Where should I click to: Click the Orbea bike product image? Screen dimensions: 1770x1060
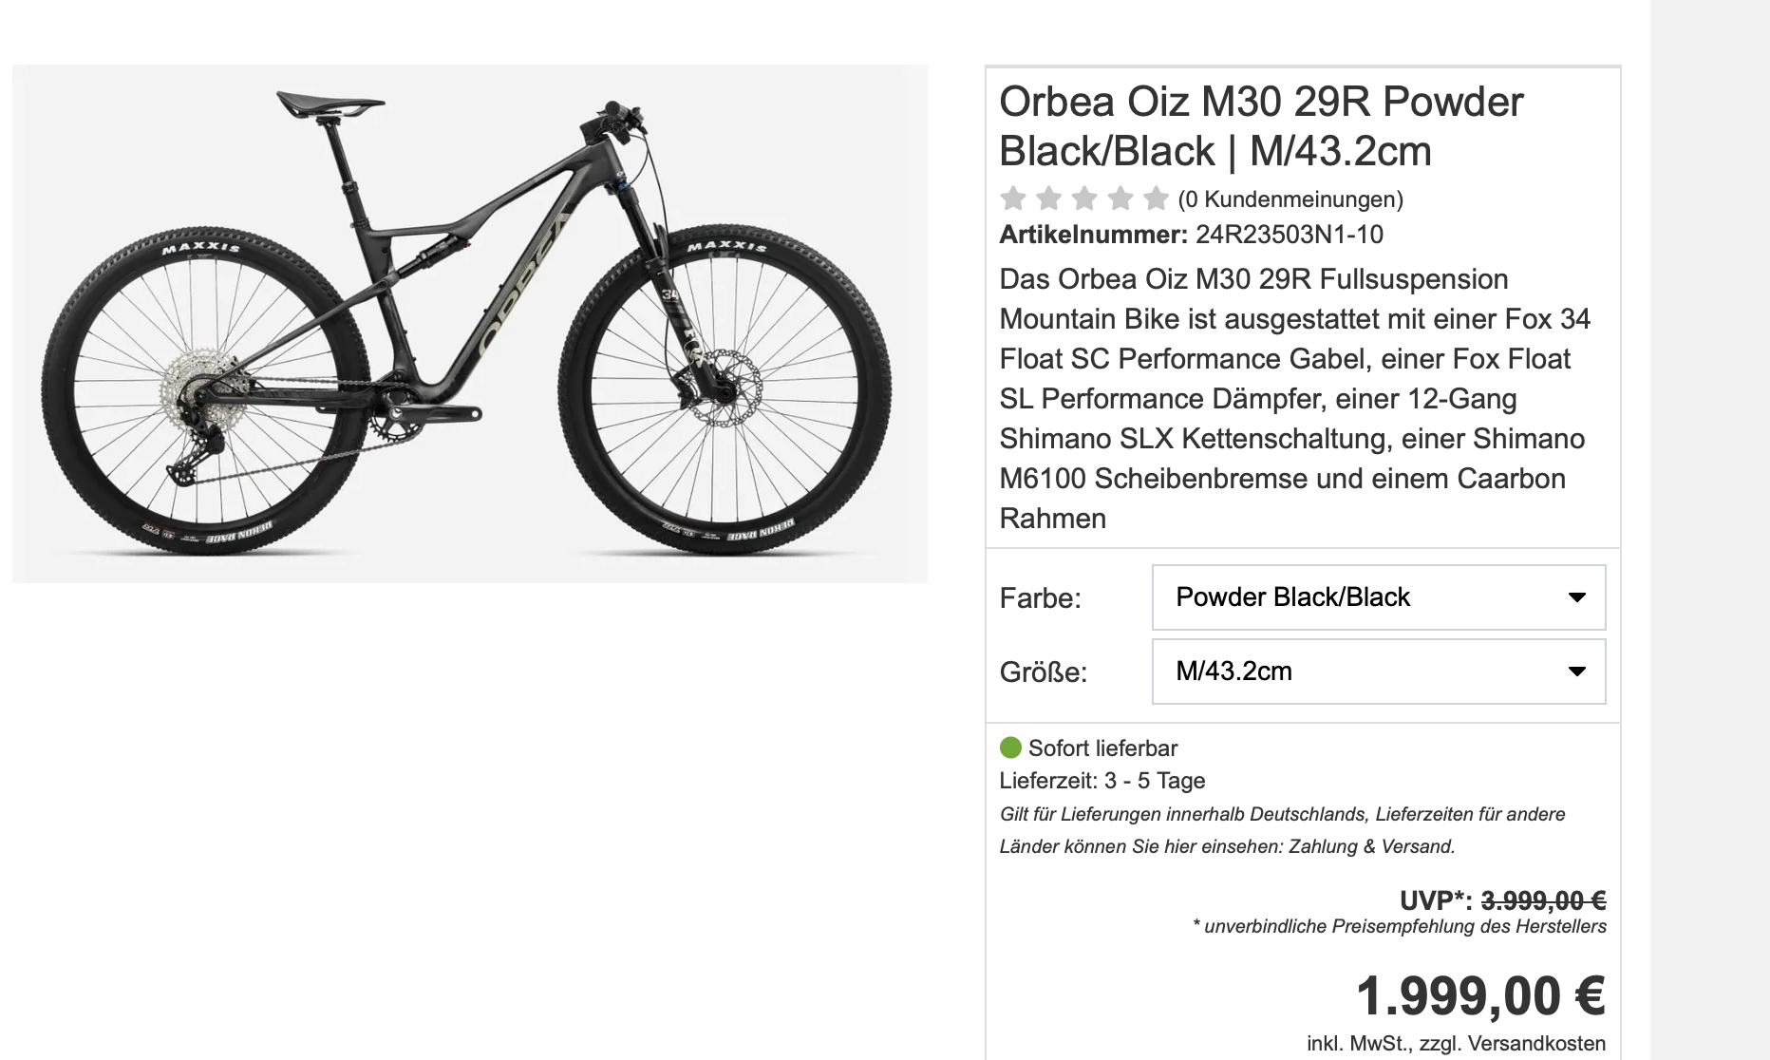tap(469, 323)
